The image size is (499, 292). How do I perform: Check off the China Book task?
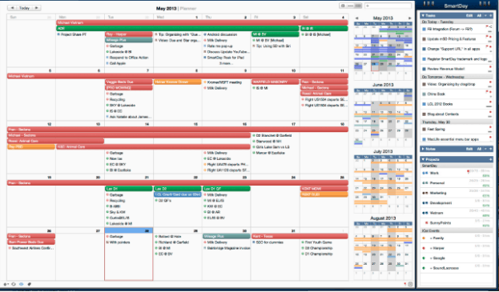(x=424, y=94)
